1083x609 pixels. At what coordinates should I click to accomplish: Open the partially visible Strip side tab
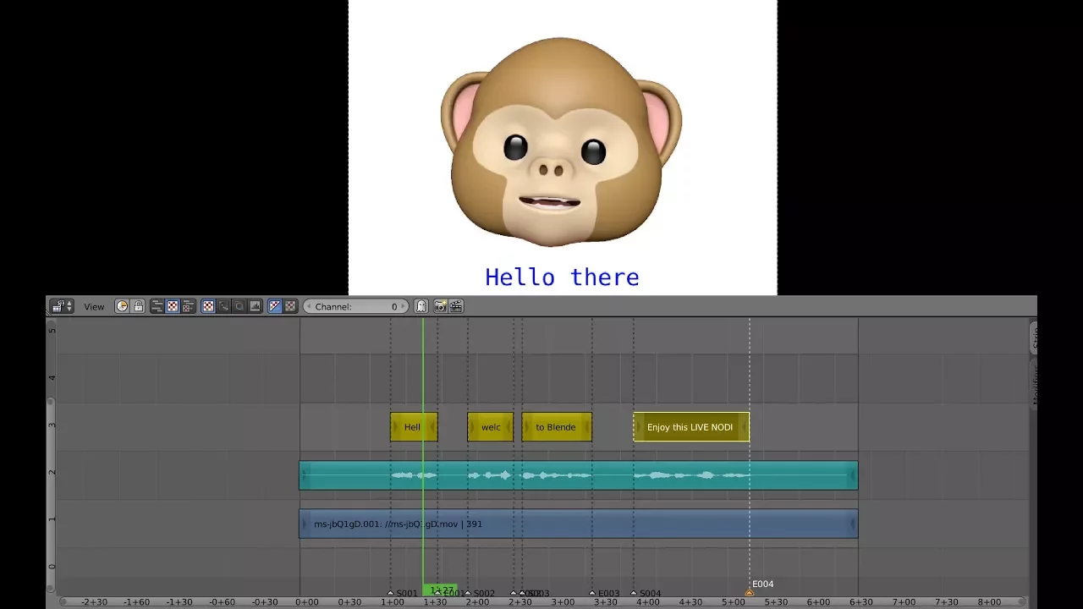(1034, 339)
